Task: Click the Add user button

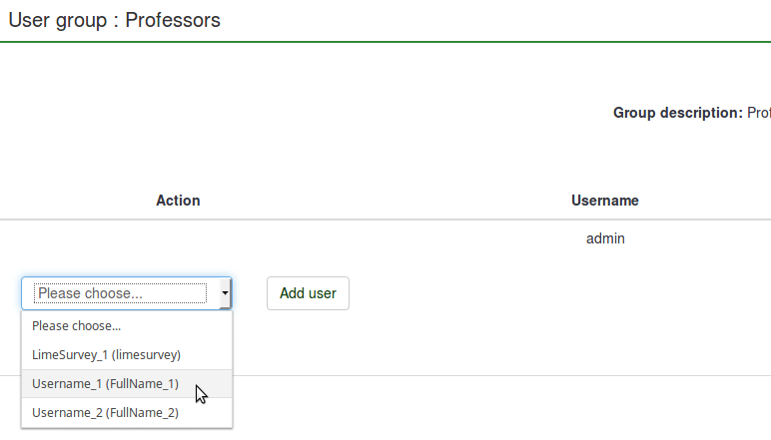Action: tap(308, 293)
